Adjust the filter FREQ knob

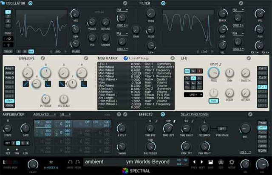(x=150, y=13)
